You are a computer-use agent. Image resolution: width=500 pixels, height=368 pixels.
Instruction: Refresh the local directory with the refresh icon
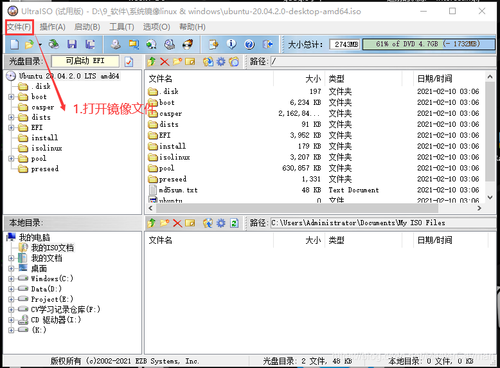point(234,223)
